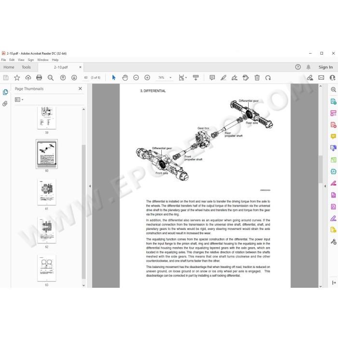Open the sign document tool
This screenshot has width=338, height=338.
(x=235, y=78)
